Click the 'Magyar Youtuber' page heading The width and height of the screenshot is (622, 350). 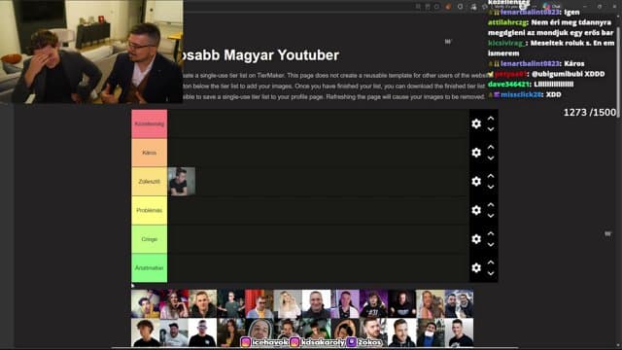(x=281, y=55)
